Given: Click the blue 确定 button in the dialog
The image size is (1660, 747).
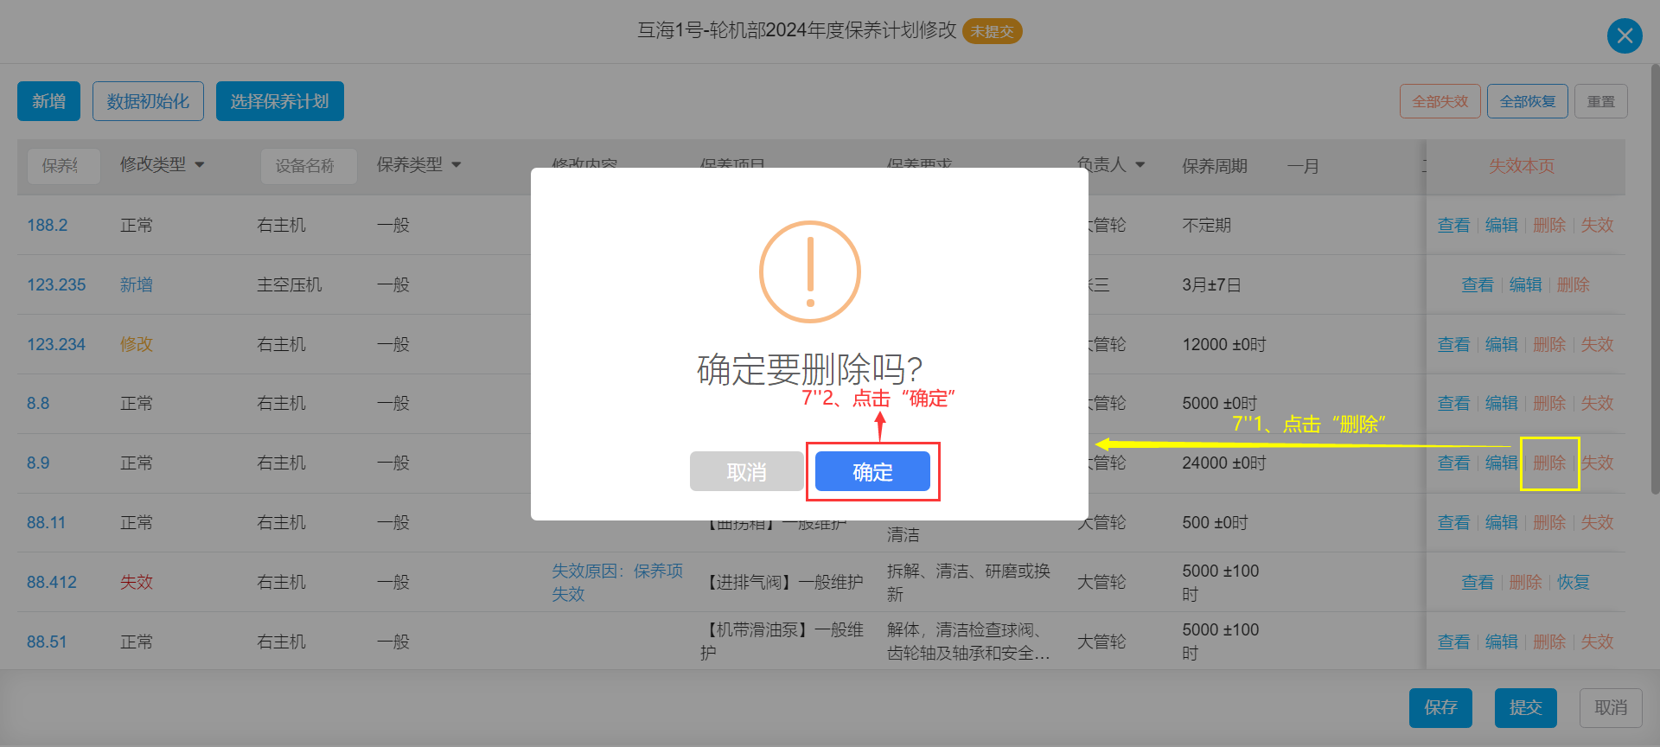Looking at the screenshot, I should point(872,471).
